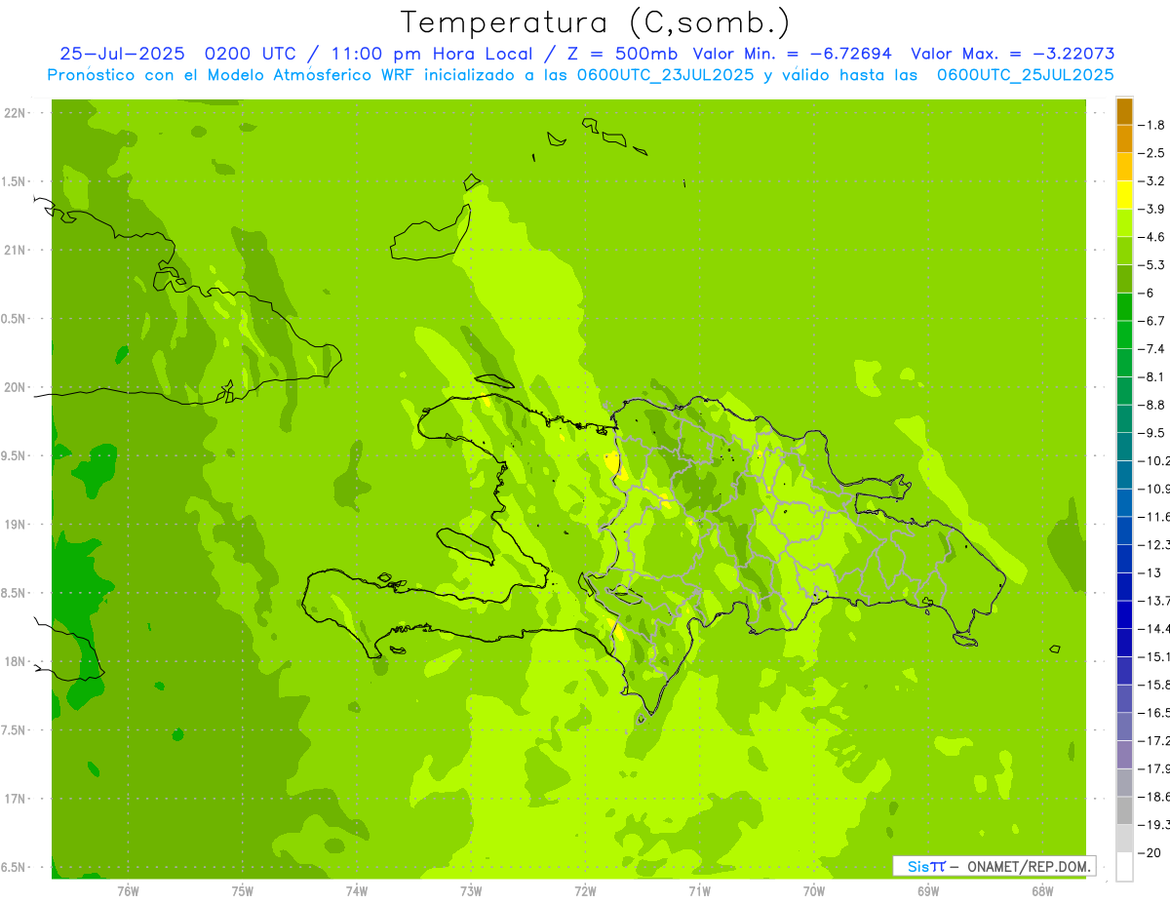This screenshot has height=904, width=1170.
Task: Click the -1.8 colorbar label
Action: pos(1151,125)
